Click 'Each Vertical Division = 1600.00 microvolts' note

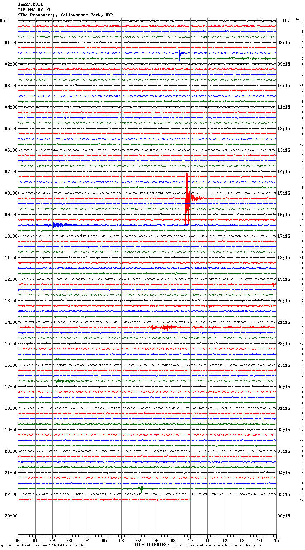click(x=46, y=545)
